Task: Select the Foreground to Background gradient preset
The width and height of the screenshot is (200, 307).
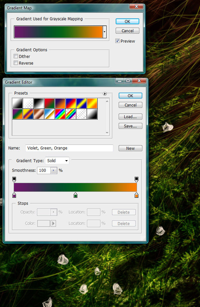Action: click(17, 103)
